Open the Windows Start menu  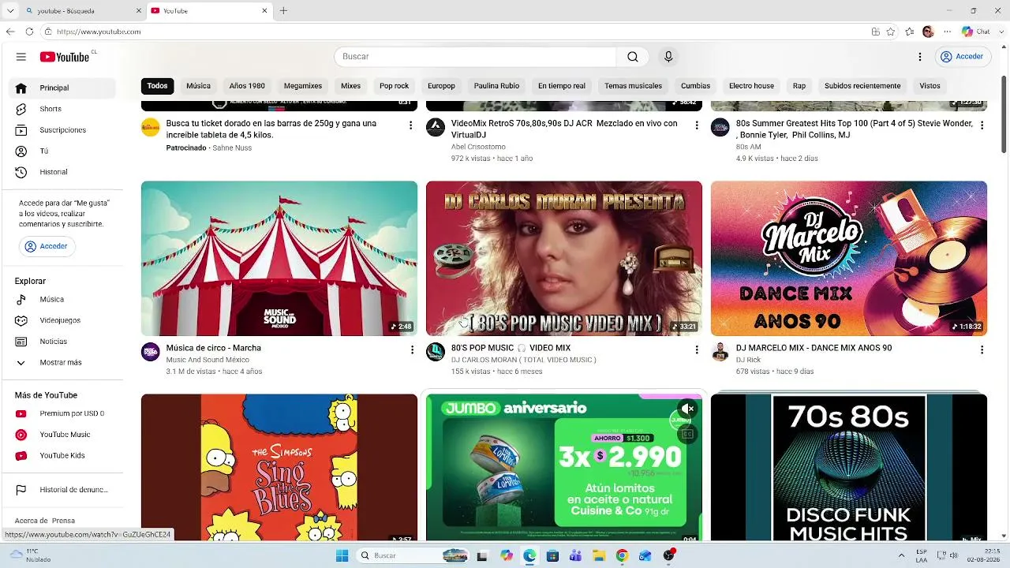click(x=342, y=555)
